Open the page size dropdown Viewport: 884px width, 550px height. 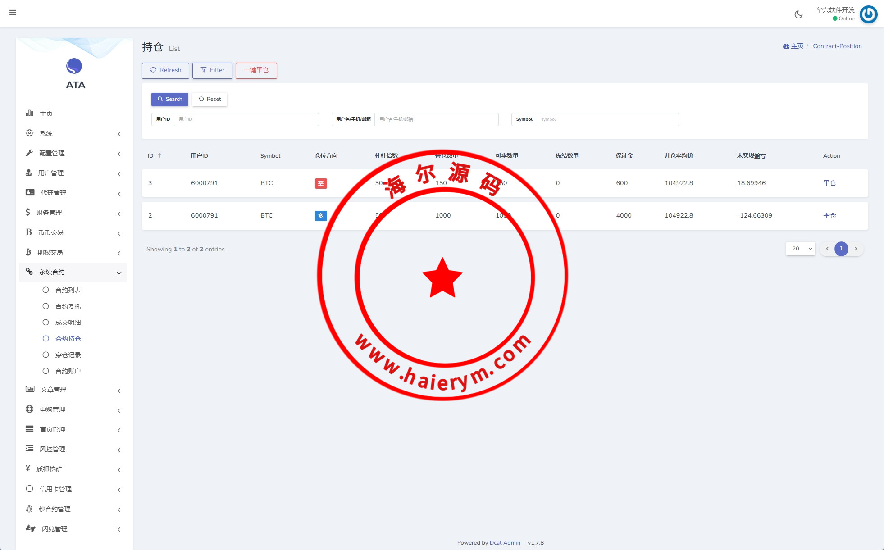[x=801, y=249]
